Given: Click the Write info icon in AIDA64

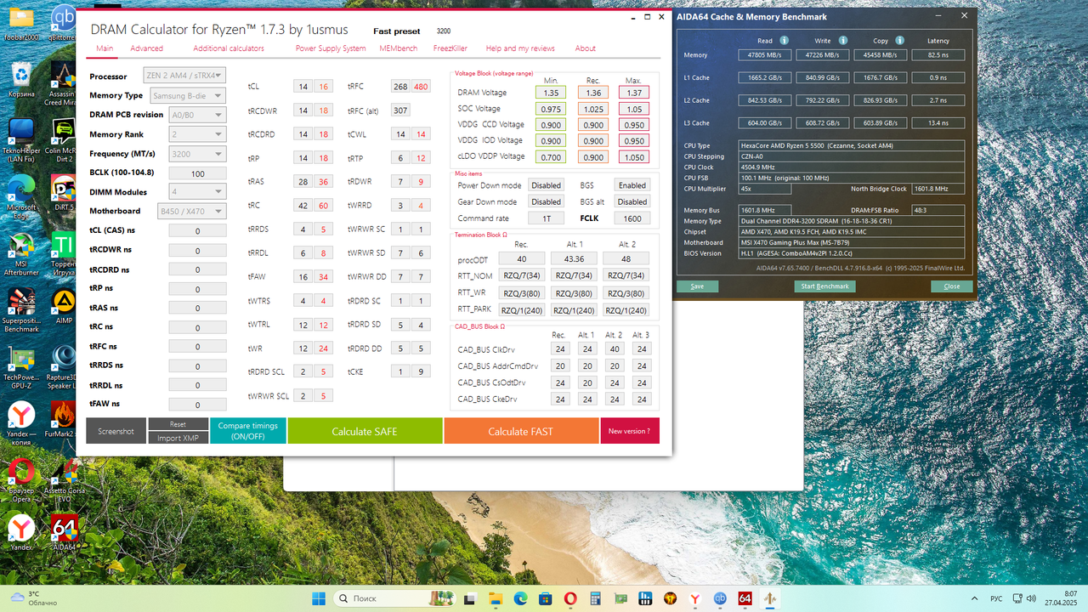Looking at the screenshot, I should pyautogui.click(x=841, y=40).
